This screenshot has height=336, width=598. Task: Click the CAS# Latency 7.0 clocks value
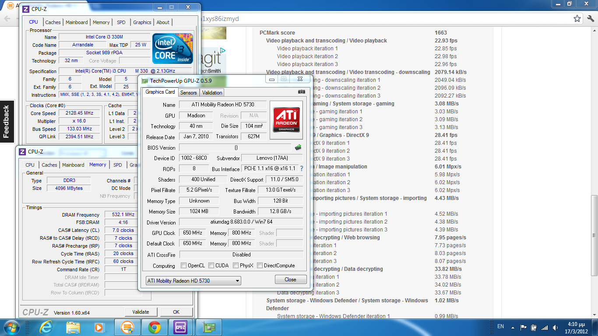(x=123, y=230)
